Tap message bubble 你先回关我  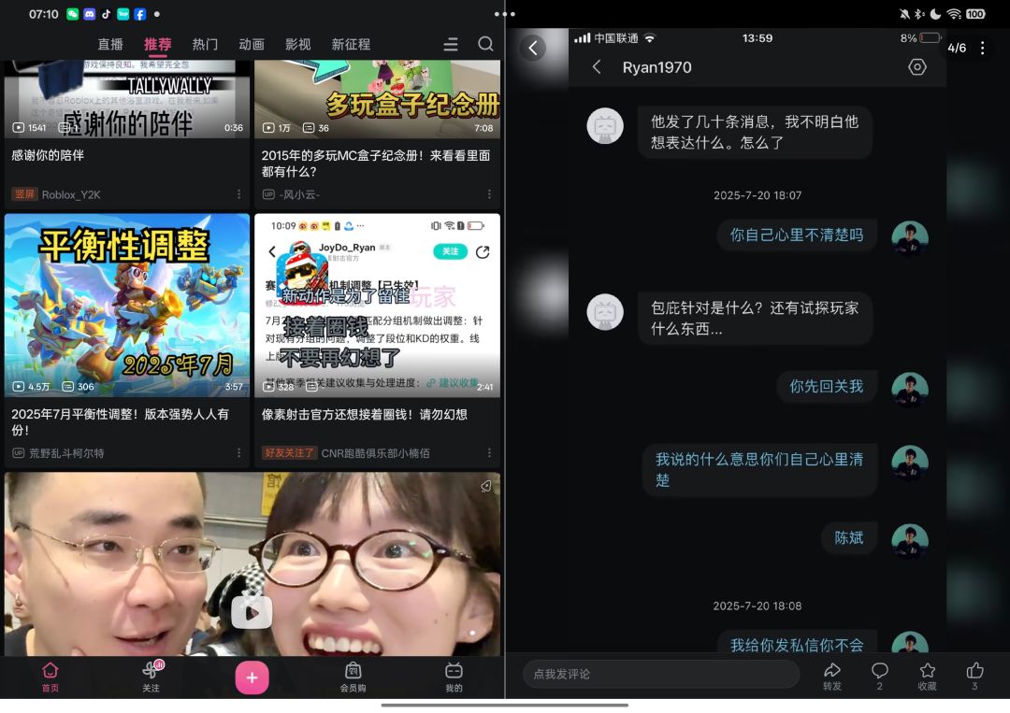coord(827,386)
